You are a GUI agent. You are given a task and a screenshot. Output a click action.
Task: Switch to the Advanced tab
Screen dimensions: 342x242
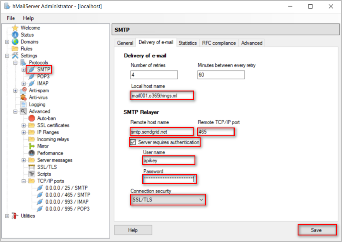tap(251, 43)
